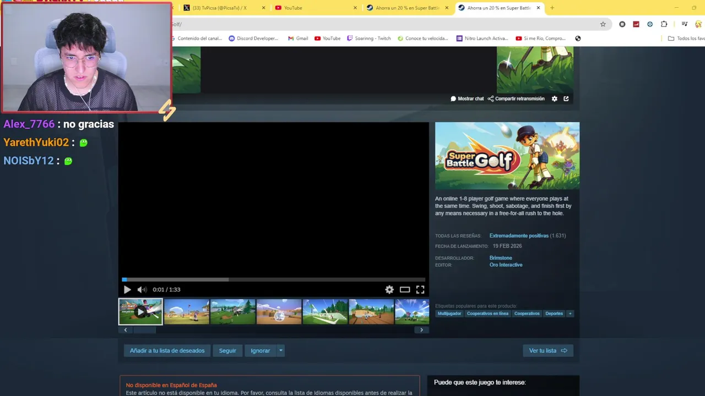Open video player settings gear
This screenshot has width=705, height=396.
point(389,289)
